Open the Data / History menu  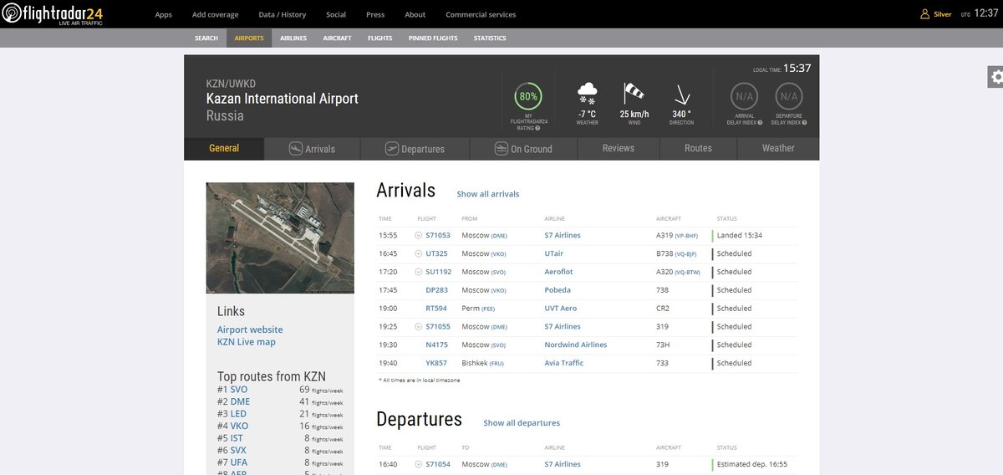pos(282,14)
